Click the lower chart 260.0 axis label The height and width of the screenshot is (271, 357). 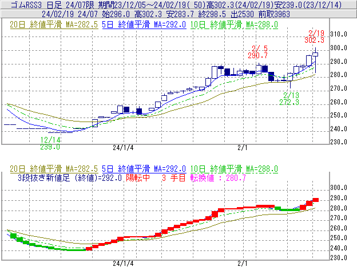pyautogui.click(x=339, y=228)
